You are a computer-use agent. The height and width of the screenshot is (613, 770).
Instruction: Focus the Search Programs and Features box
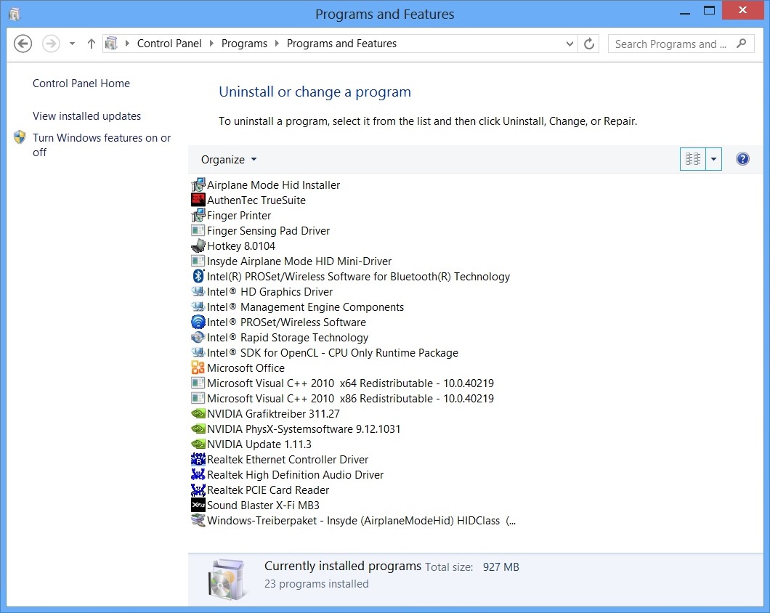click(681, 44)
